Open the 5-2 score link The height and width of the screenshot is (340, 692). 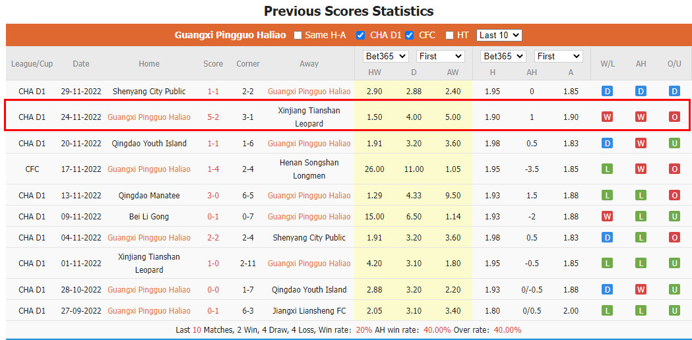[x=213, y=117]
